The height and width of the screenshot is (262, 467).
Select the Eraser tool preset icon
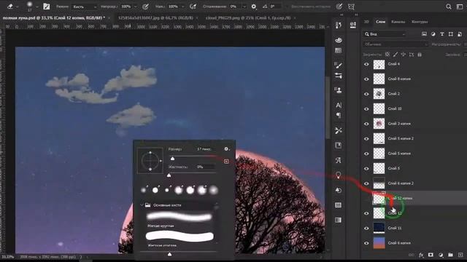tap(9, 6)
